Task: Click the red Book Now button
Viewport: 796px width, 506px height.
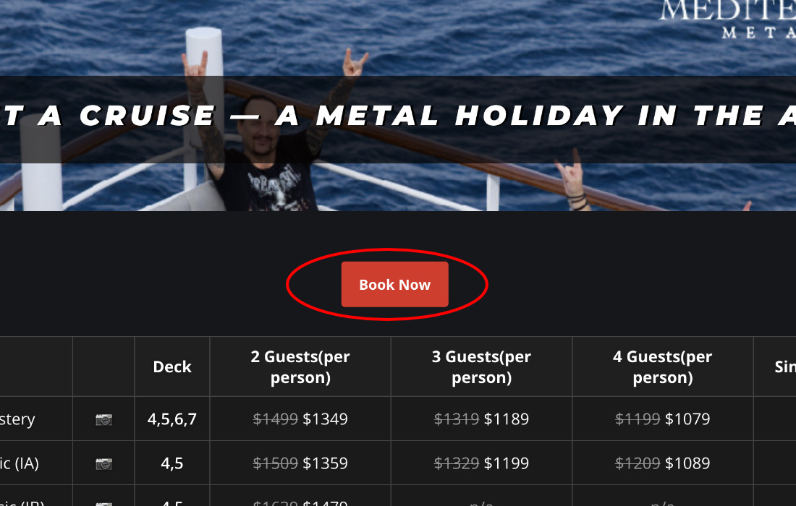Action: 394,284
